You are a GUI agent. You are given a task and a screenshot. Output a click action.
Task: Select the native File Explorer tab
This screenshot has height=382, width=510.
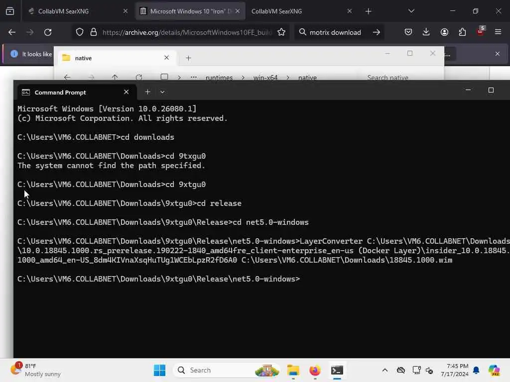(116, 58)
